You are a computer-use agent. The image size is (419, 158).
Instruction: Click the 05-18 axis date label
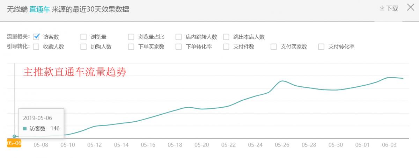175,144
